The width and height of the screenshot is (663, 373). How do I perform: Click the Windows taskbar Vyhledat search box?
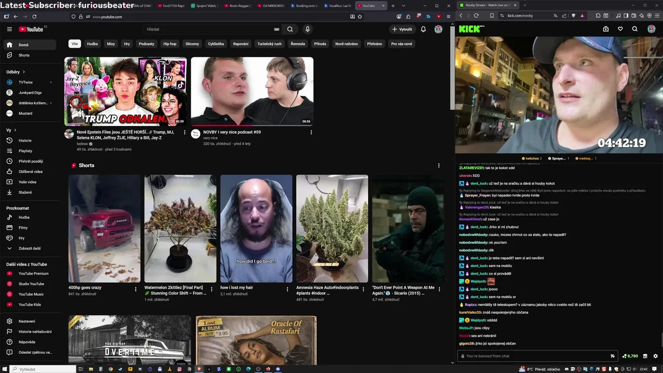tap(42, 369)
